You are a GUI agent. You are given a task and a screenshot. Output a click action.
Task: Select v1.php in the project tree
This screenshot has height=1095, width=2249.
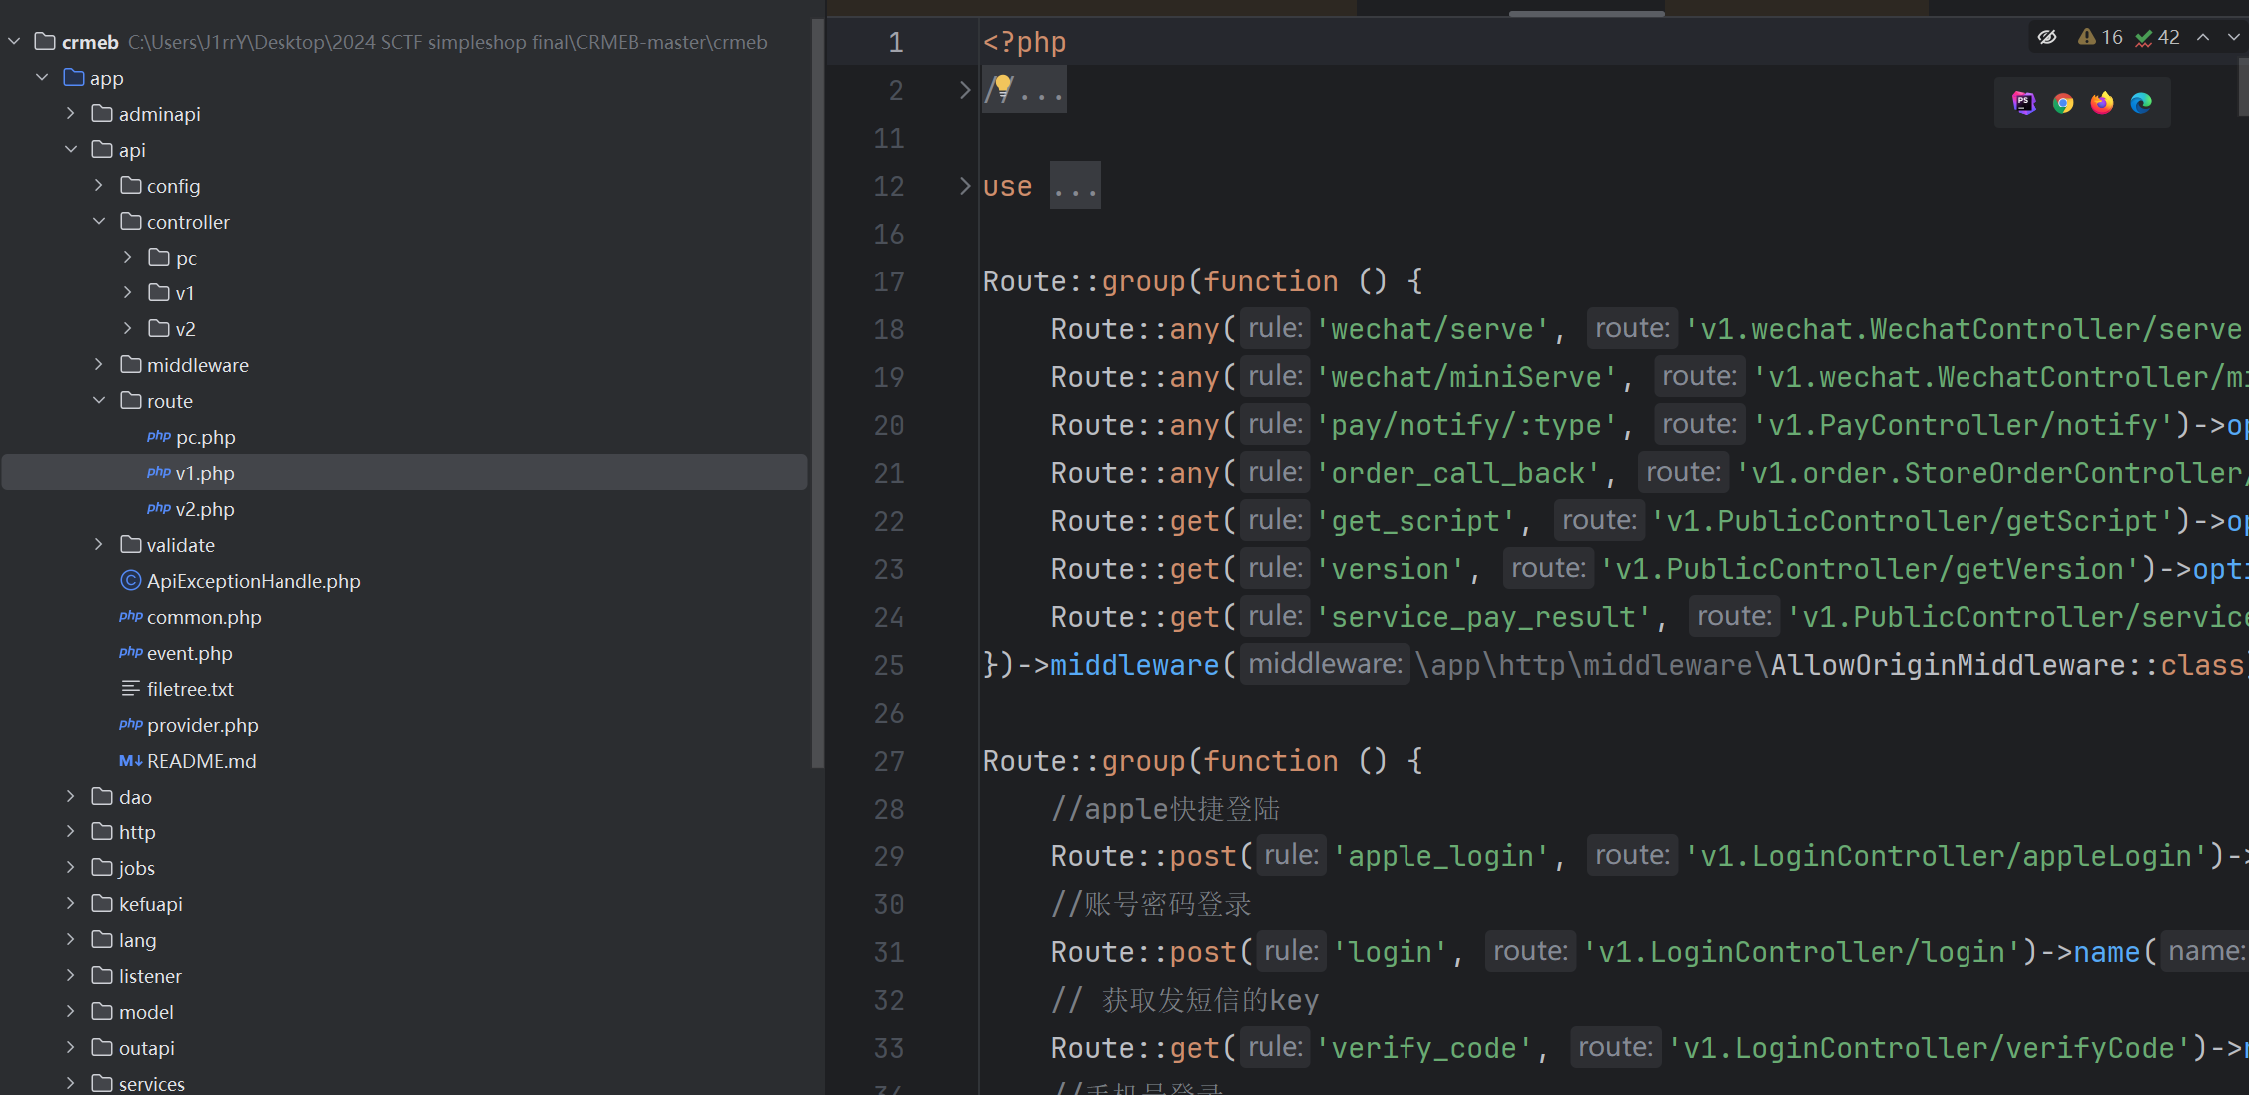click(x=403, y=472)
